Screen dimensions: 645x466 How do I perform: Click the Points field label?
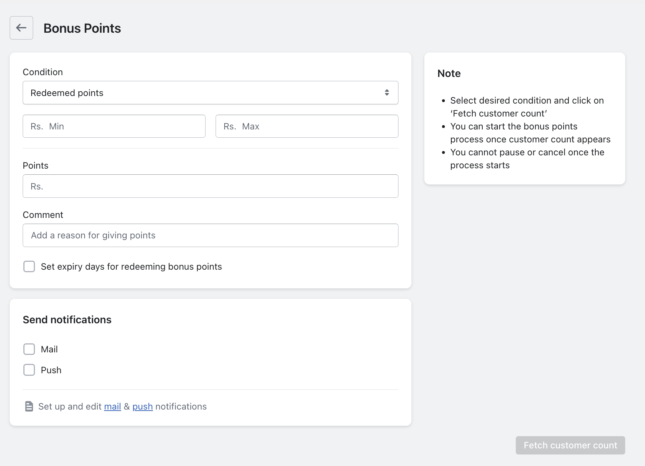pos(35,165)
